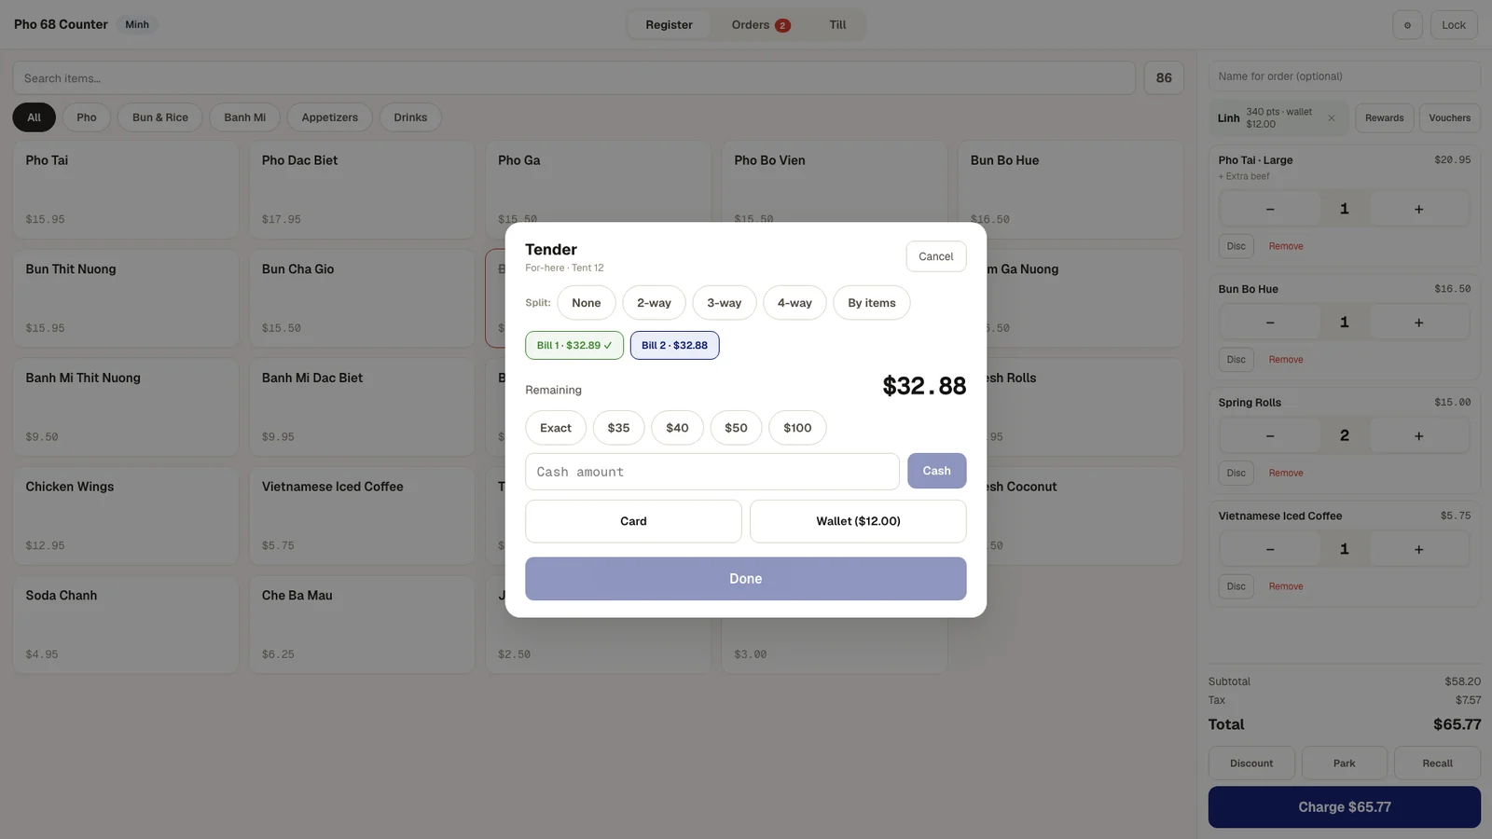
Task: Apply the entered Cash amount
Action: coord(937,471)
